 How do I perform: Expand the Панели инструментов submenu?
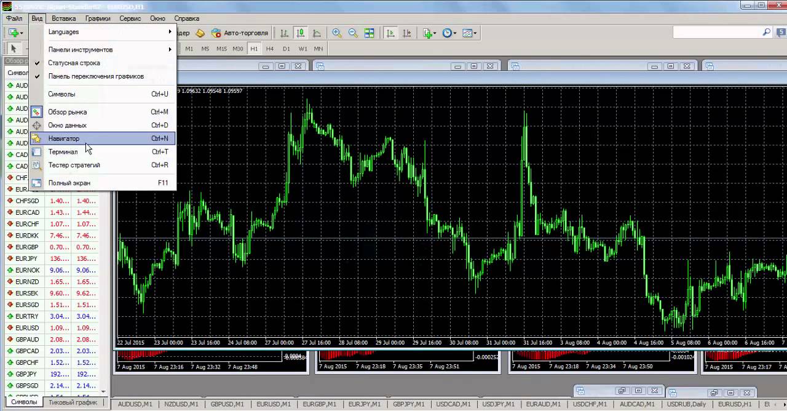(103, 50)
